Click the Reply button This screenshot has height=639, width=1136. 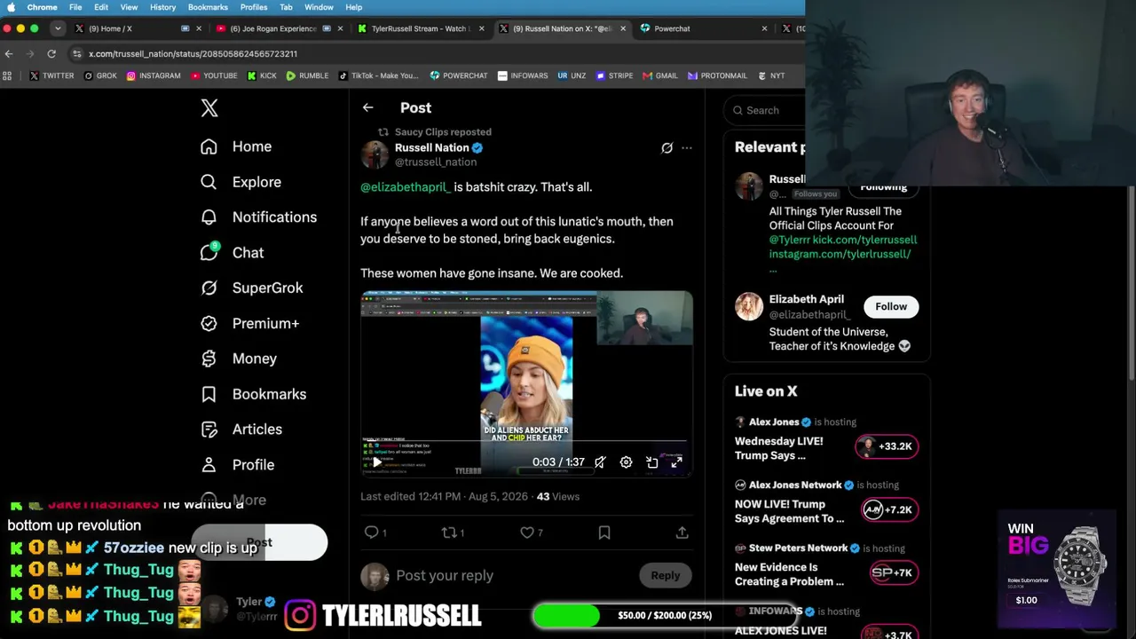tap(665, 575)
